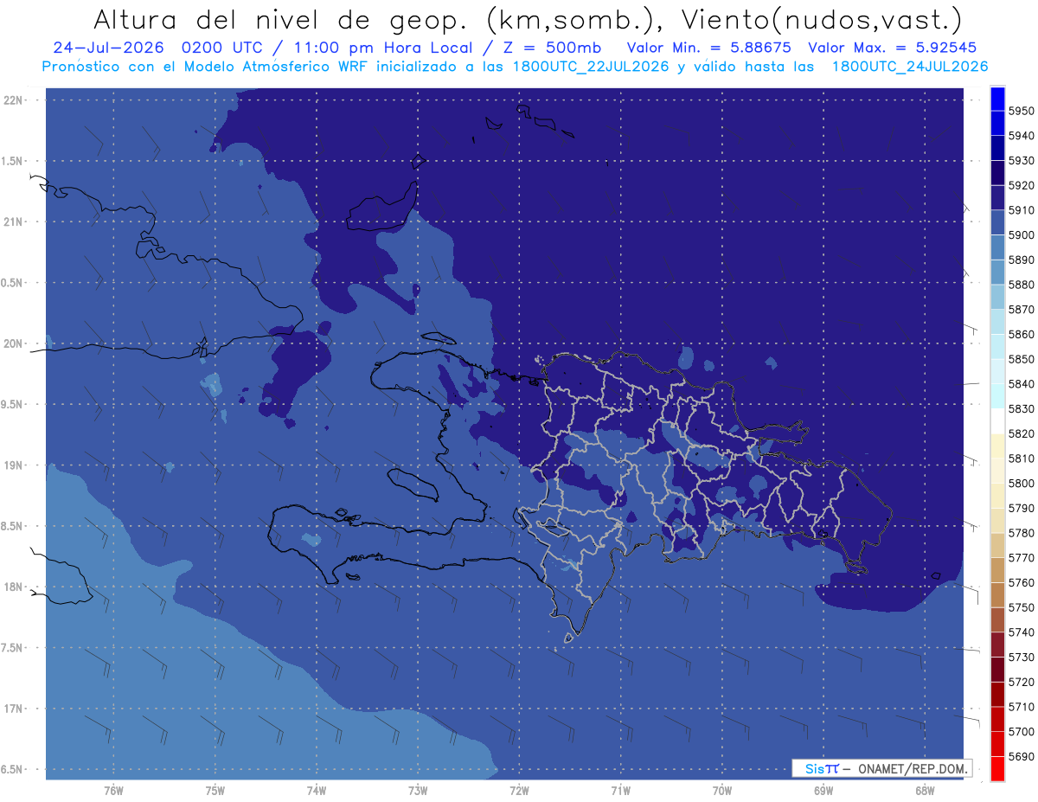Click the 69W longitude axis label
The height and width of the screenshot is (802, 1038).
click(x=823, y=790)
